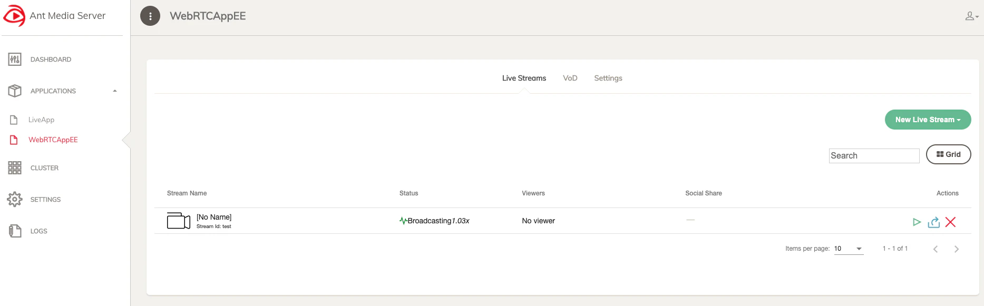Click the 'Stream Id: test' text

click(214, 226)
